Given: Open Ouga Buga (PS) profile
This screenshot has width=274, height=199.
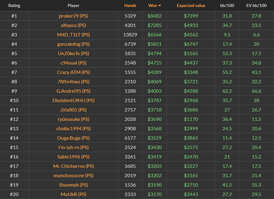Looking at the screenshot, I should pyautogui.click(x=73, y=138).
